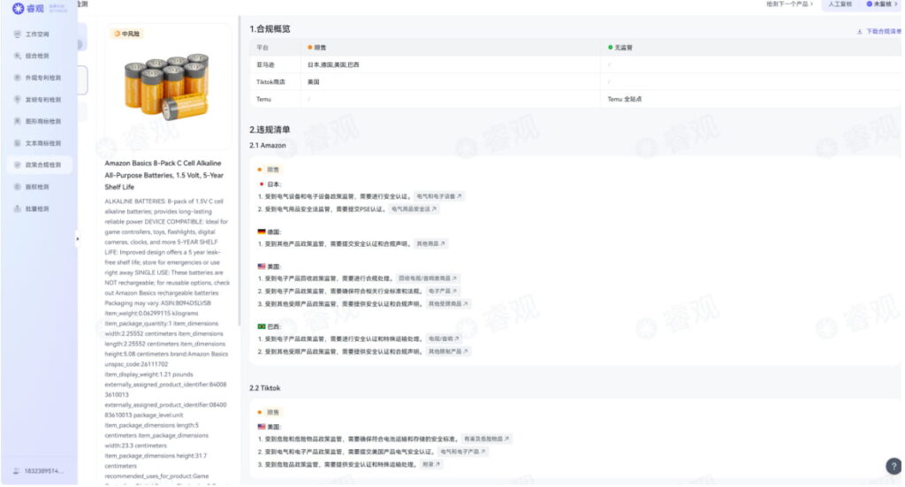
Task: Click the USA flag icon in Tiktok section
Action: 262,427
